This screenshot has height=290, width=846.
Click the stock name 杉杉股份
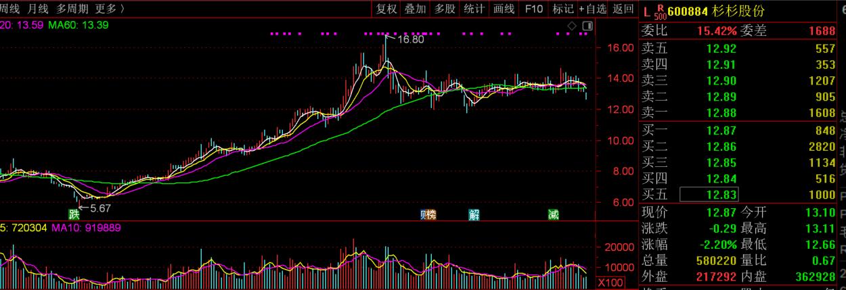tap(738, 11)
